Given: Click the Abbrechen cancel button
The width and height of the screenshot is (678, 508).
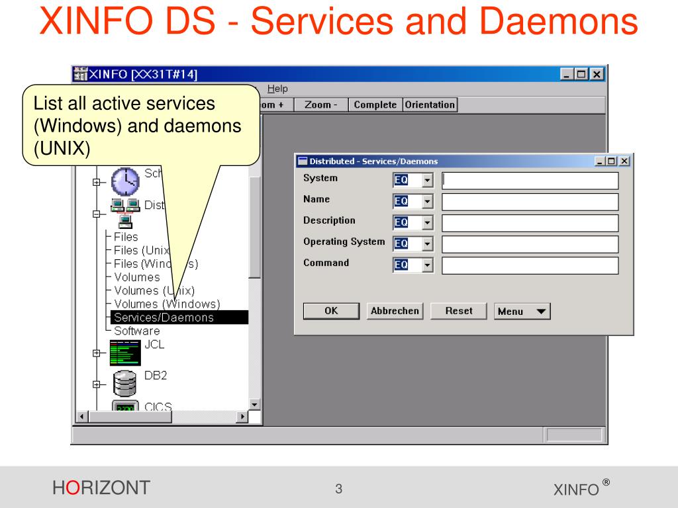Looking at the screenshot, I should [x=395, y=311].
